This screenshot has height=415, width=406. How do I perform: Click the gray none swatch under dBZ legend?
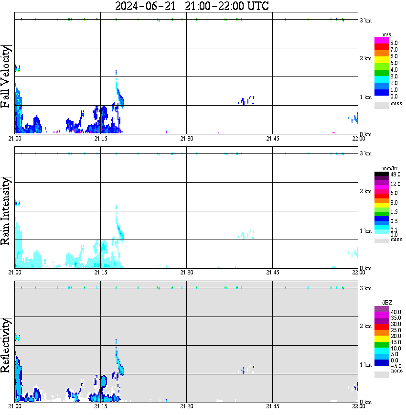(382, 374)
